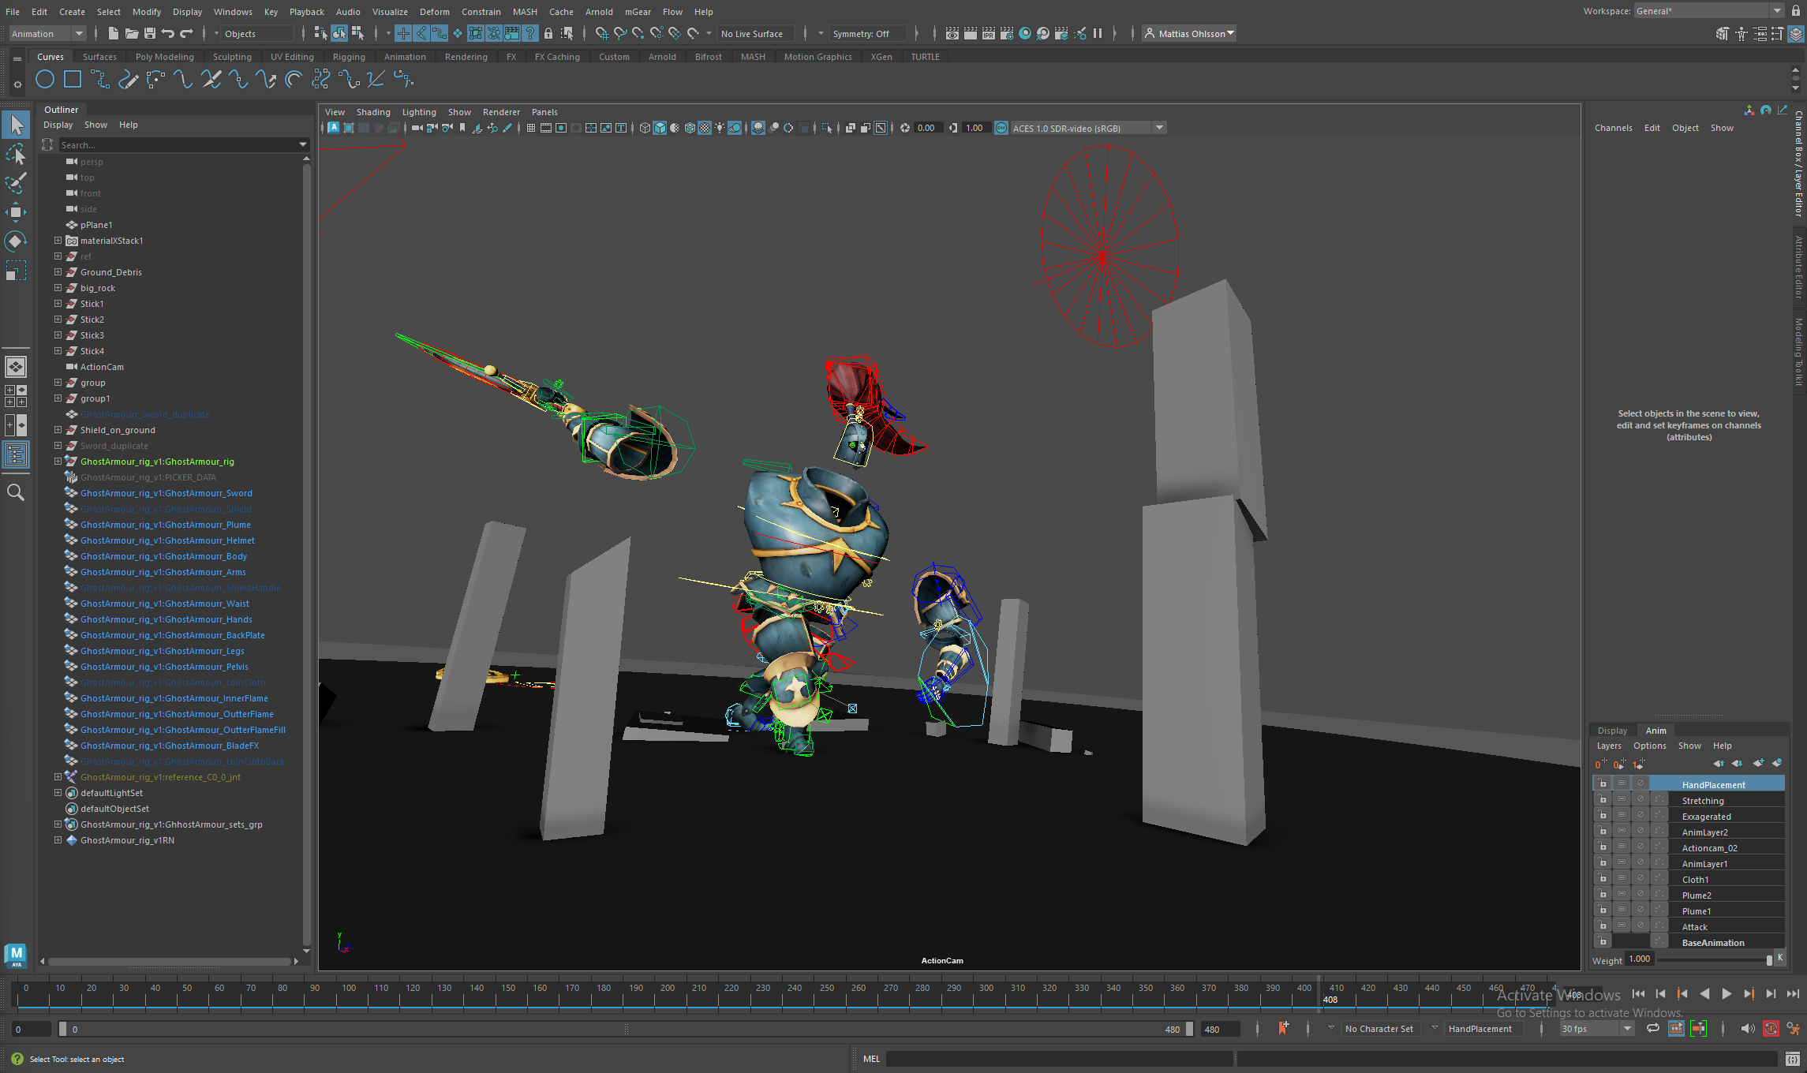Image resolution: width=1807 pixels, height=1073 pixels.
Task: Toggle solo on AnimLayer2 layer
Action: click(1622, 832)
